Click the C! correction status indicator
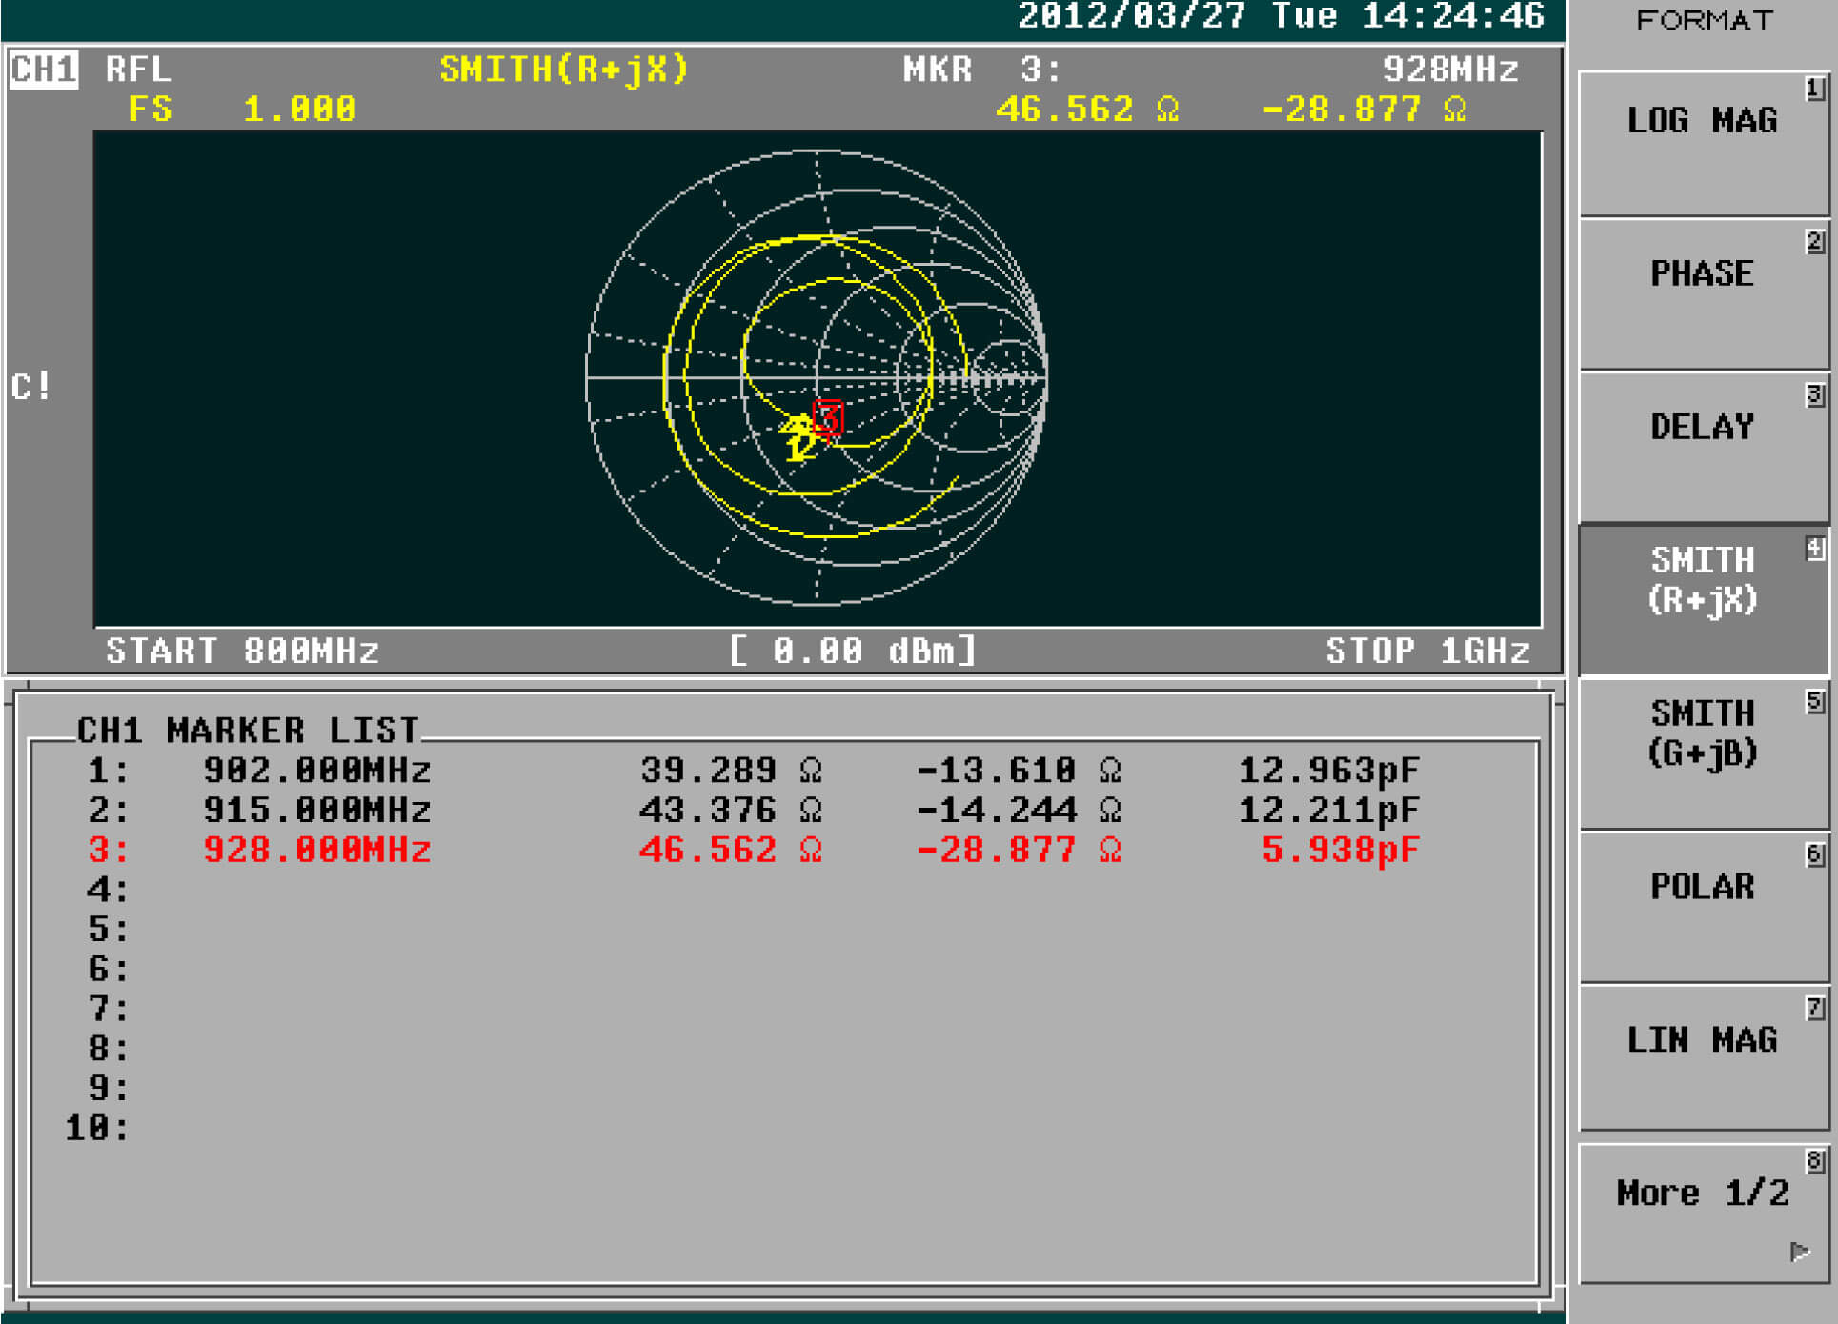The height and width of the screenshot is (1324, 1838). point(30,387)
